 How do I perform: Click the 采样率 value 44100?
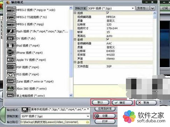[x=111, y=55]
